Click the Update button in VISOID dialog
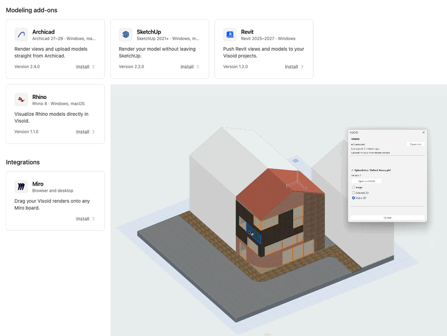 point(387,217)
